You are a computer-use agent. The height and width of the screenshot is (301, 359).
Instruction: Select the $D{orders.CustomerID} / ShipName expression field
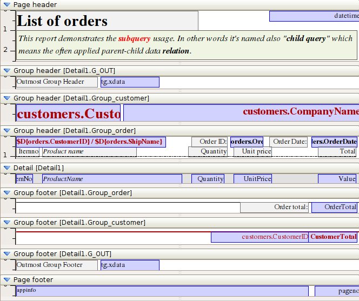pos(91,142)
